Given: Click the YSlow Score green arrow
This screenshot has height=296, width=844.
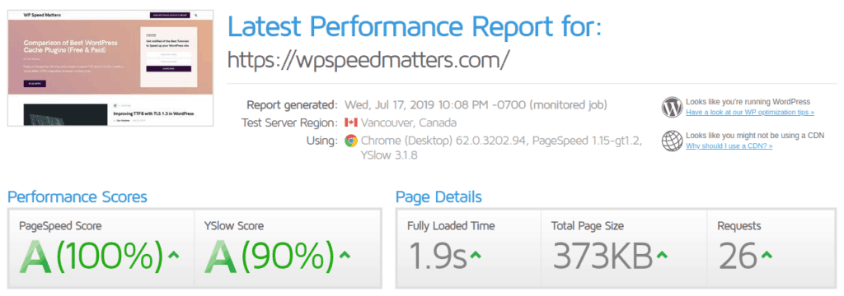Looking at the screenshot, I should point(345,255).
